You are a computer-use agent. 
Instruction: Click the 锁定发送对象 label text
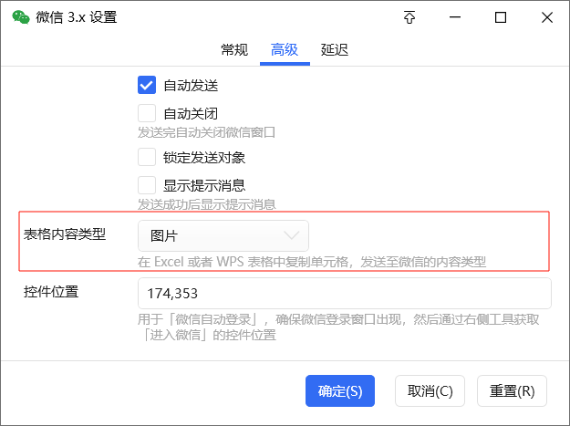(x=204, y=158)
